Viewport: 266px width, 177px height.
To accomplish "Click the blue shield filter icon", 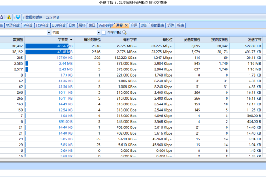I will tap(18, 17).
